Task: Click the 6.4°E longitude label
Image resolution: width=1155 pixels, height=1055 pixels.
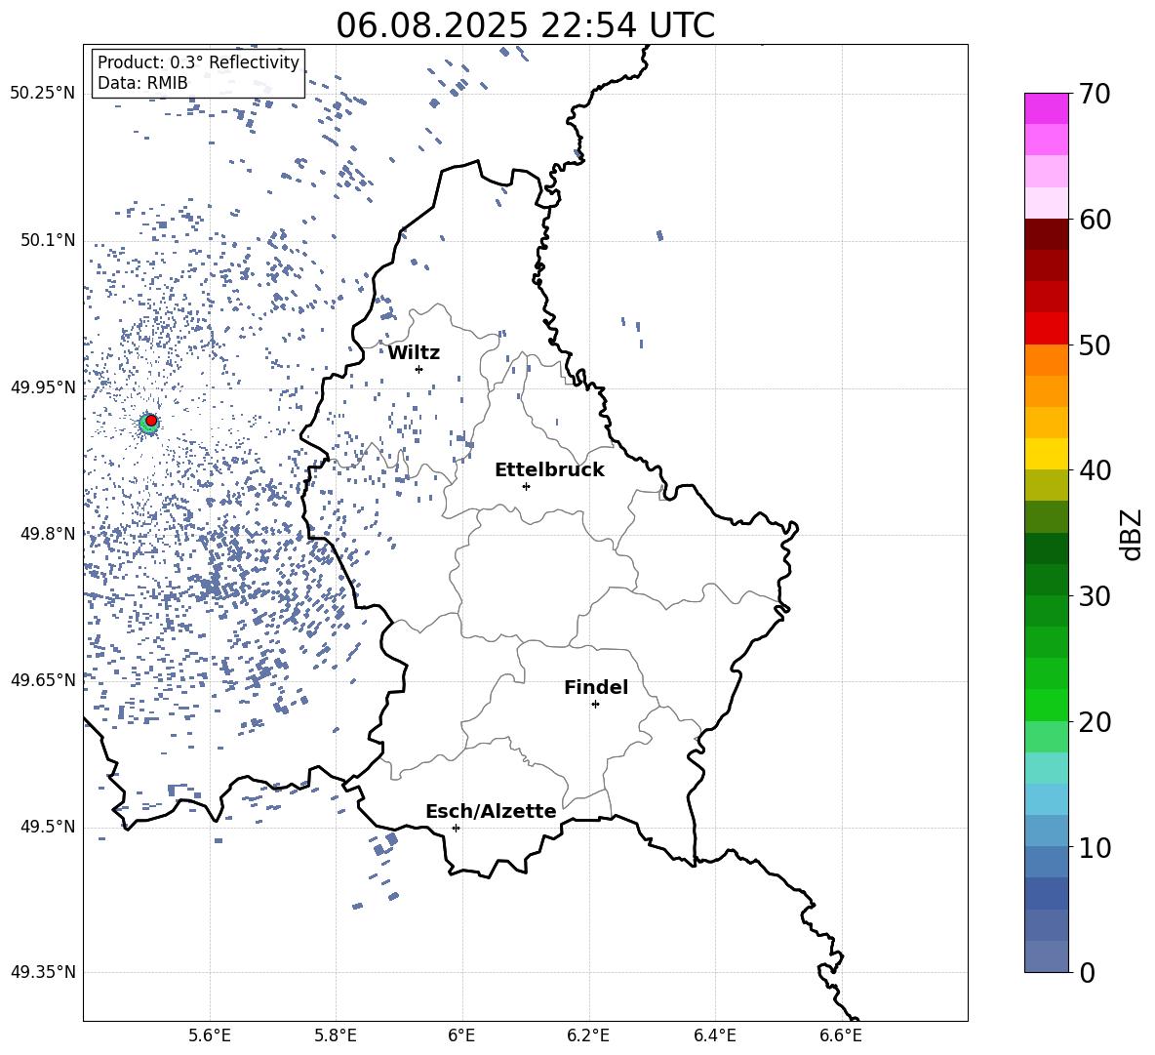Action: [714, 1035]
